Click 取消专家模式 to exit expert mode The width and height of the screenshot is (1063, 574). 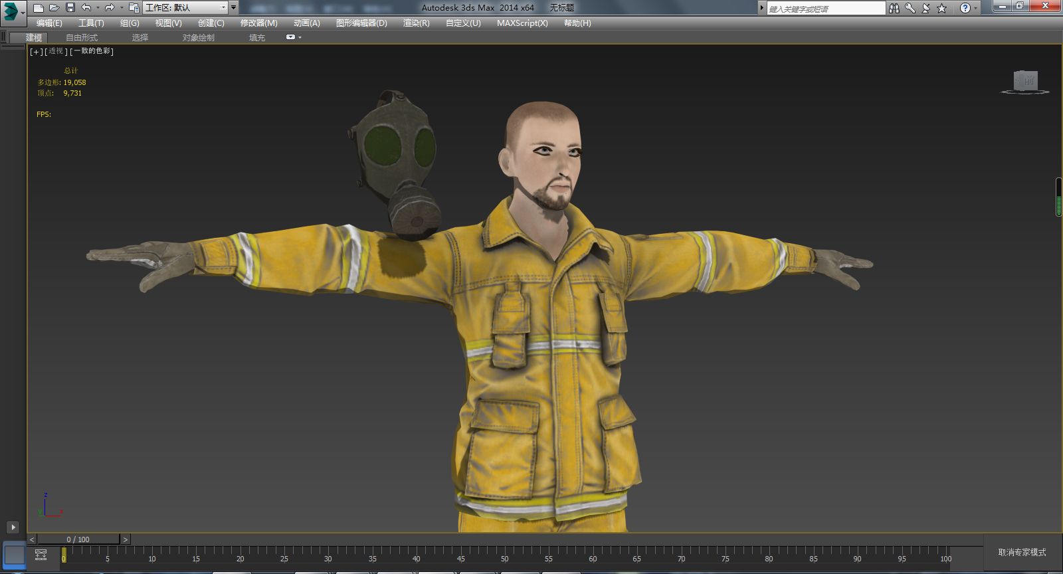click(x=1022, y=552)
